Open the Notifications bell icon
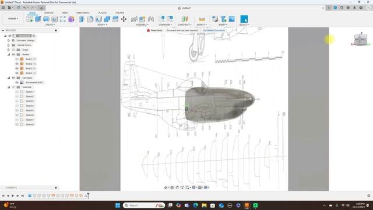Image resolution: width=373 pixels, height=210 pixels. coord(354,8)
